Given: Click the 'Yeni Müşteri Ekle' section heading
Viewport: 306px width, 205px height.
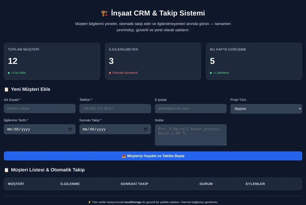Looking at the screenshot, I should click(31, 89).
